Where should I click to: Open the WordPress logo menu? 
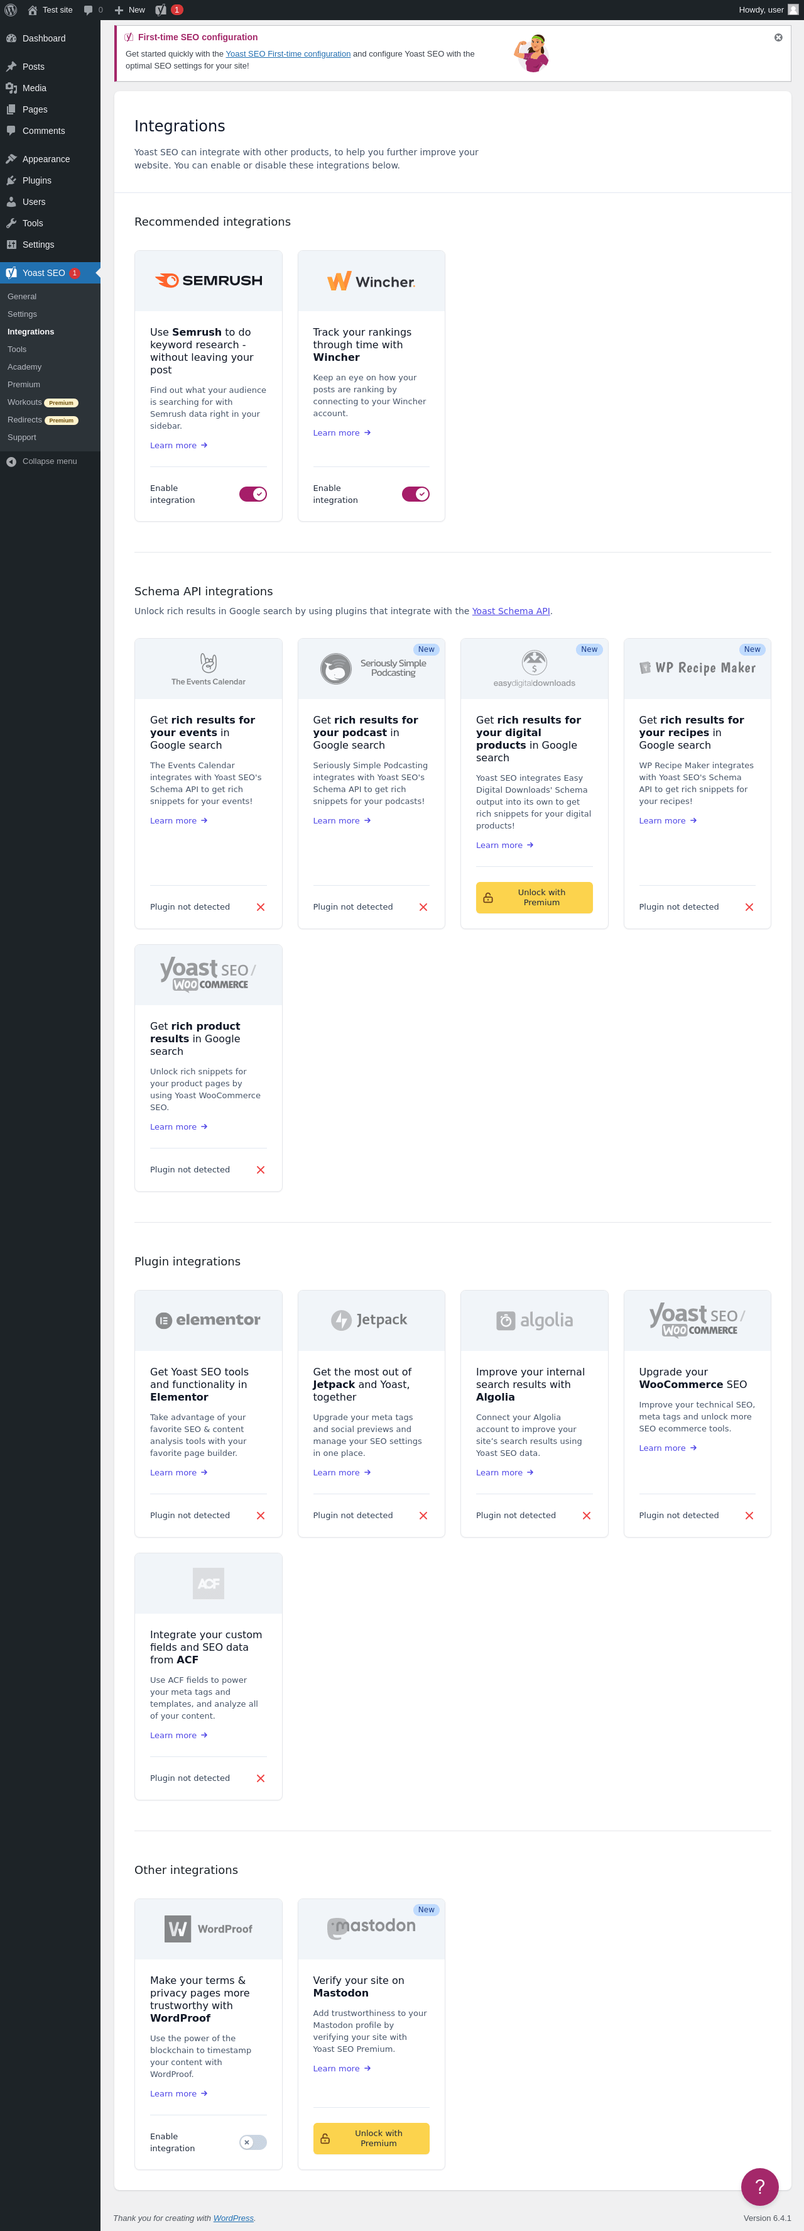[x=11, y=9]
